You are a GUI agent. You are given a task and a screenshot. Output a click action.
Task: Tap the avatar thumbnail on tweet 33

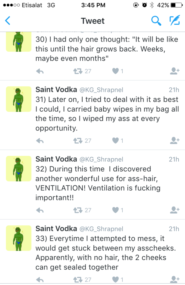pyautogui.click(x=19, y=238)
